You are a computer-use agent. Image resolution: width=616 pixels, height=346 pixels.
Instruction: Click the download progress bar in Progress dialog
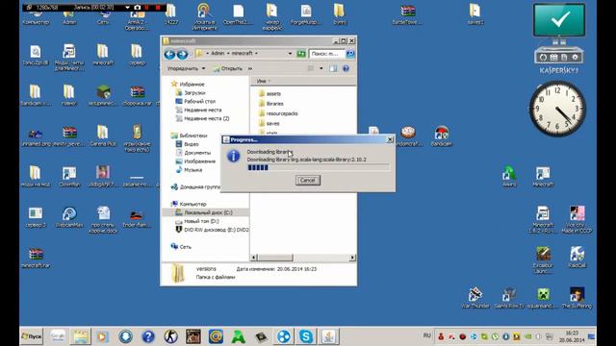coord(319,167)
